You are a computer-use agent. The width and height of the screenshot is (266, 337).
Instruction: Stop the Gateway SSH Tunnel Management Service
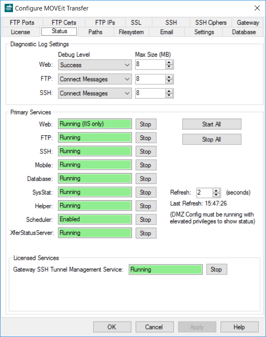pos(217,269)
